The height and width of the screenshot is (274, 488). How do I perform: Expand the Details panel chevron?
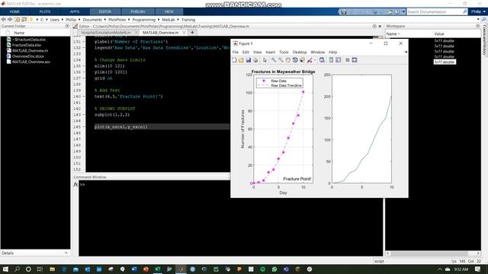pos(66,253)
